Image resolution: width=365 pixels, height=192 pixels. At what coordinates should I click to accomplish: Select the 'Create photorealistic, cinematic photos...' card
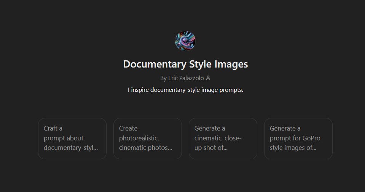148,138
